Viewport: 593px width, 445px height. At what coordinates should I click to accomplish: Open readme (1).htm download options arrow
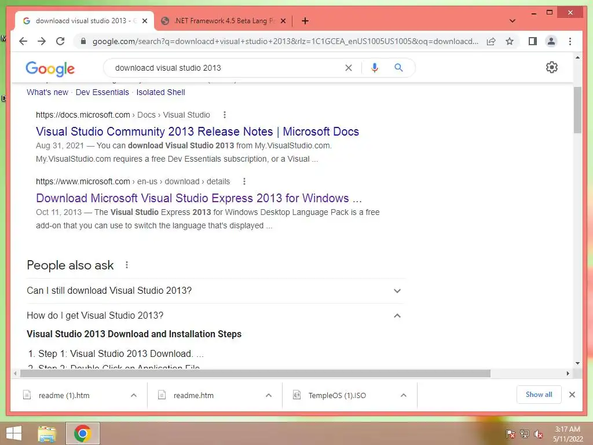point(134,395)
